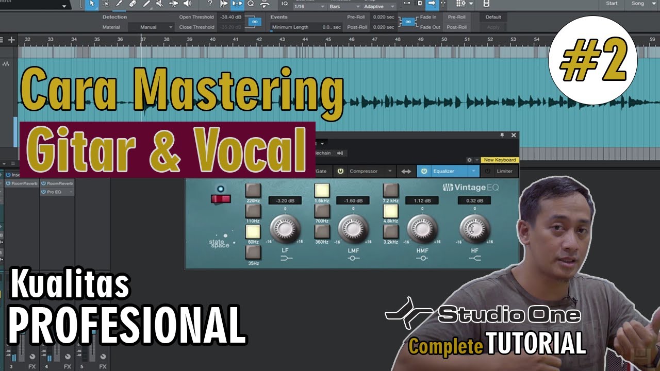Image resolution: width=660 pixels, height=371 pixels.
Task: Open the Start page tab
Action: click(612, 4)
